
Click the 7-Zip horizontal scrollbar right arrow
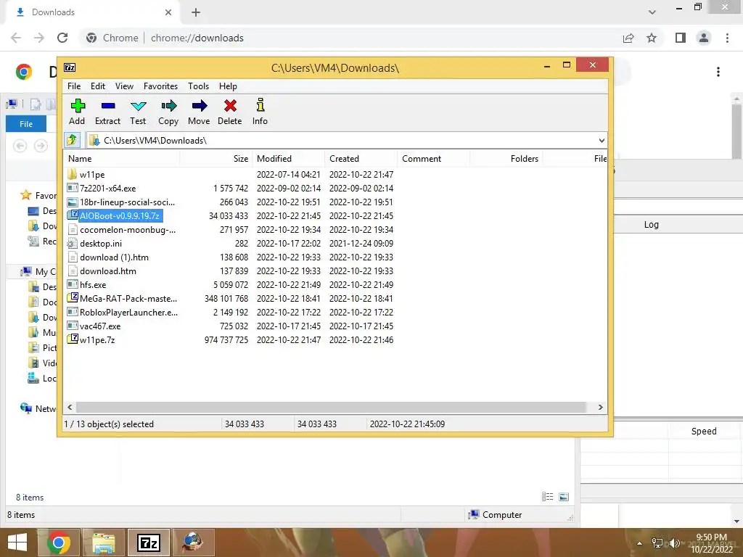coord(600,408)
